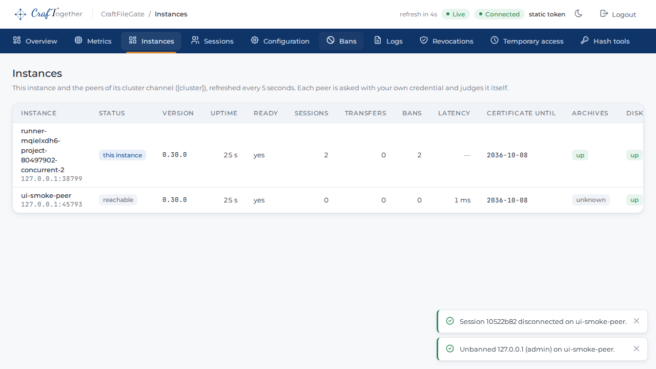Open the Configuration tab

[x=280, y=41]
